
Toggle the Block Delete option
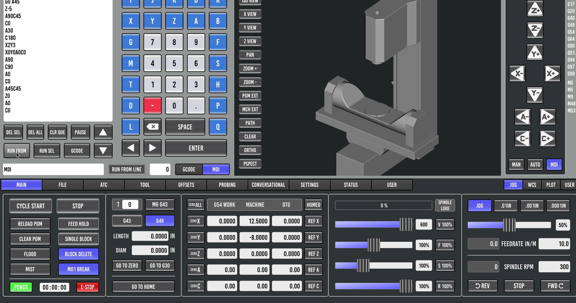(x=78, y=254)
